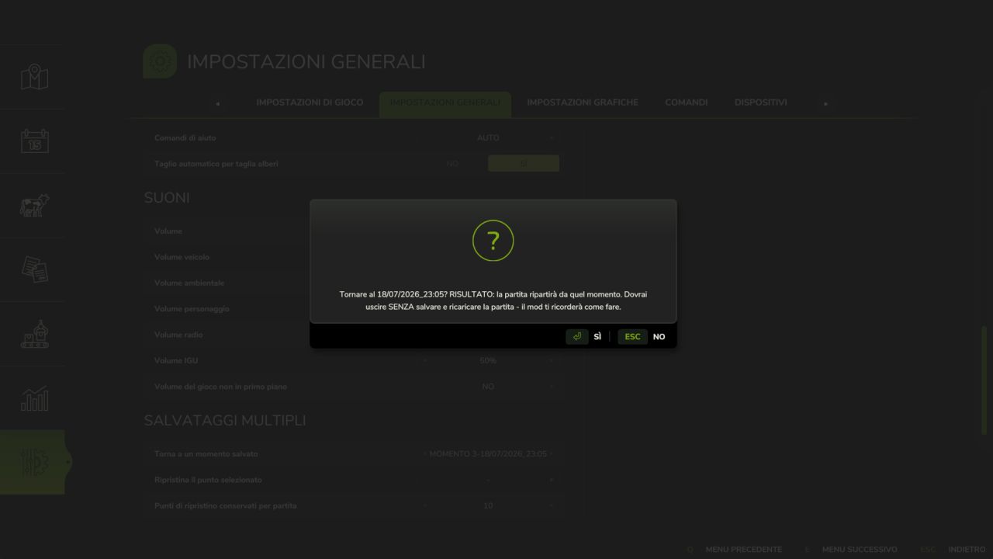Viewport: 993px width, 559px height.
Task: Open the contracts documents icon
Action: click(34, 269)
